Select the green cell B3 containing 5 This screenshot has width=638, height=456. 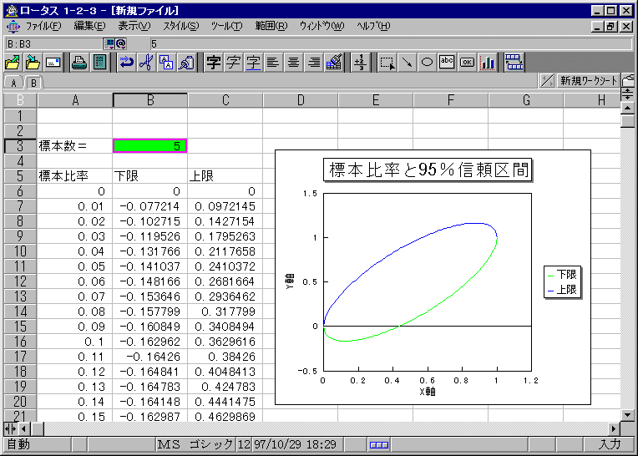pos(149,146)
